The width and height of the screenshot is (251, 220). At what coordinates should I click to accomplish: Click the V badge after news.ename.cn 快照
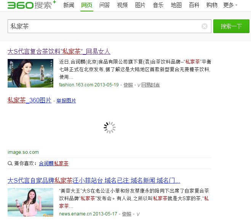[x=138, y=214]
